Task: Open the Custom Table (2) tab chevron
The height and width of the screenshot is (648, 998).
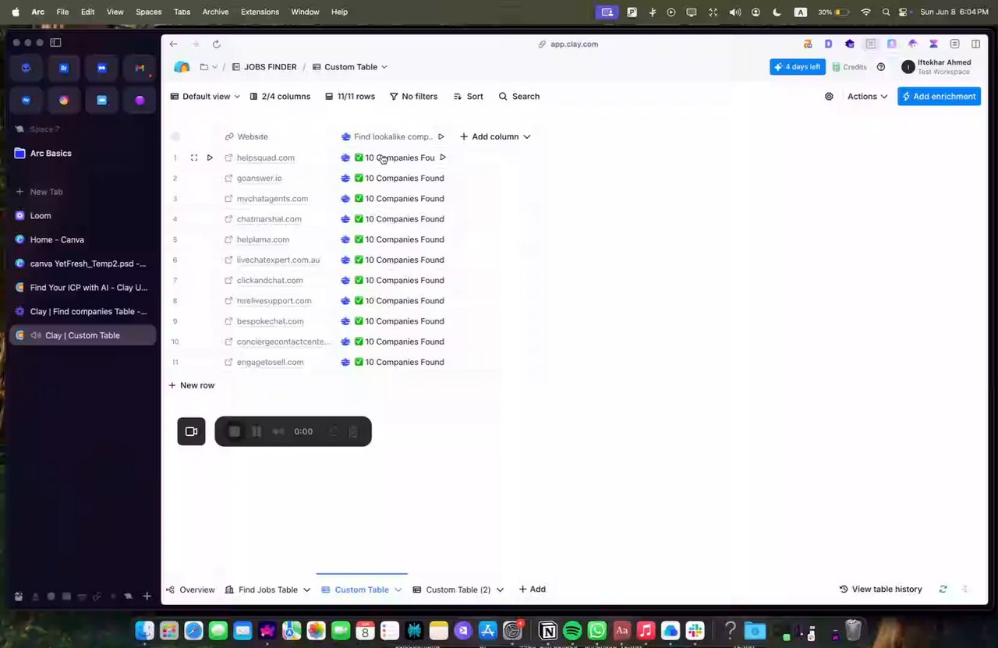Action: 500,590
